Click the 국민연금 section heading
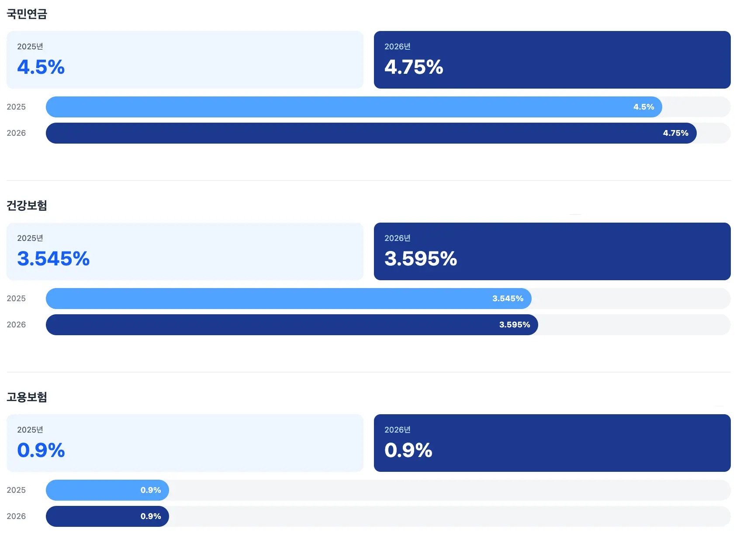Screen dimensions: 740x536 pyautogui.click(x=27, y=14)
